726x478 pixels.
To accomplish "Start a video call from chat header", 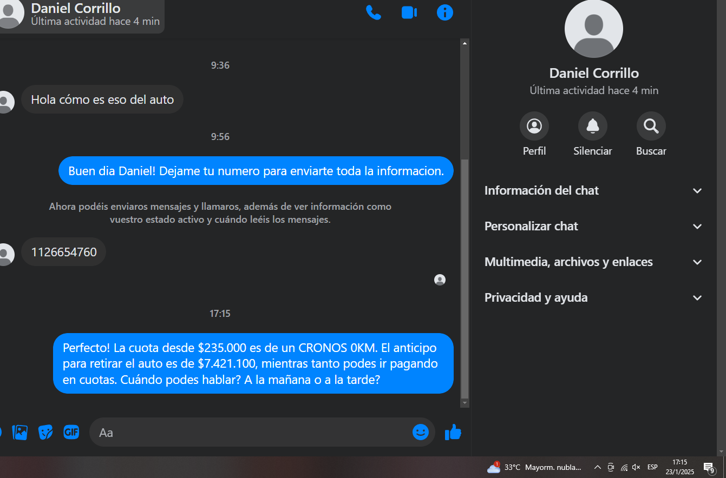I will click(x=409, y=12).
